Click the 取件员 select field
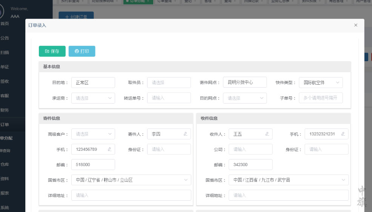 [x=169, y=82]
